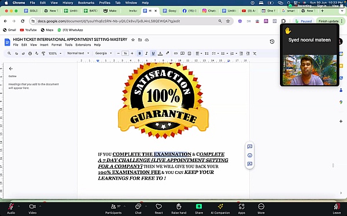Open the Docs Edit menu
The height and width of the screenshot is (216, 347).
click(x=24, y=45)
